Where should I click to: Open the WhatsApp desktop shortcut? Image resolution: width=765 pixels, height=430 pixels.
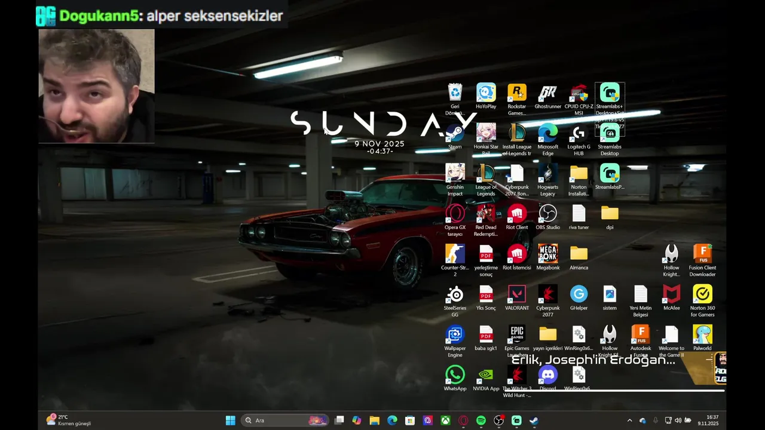coord(455,379)
